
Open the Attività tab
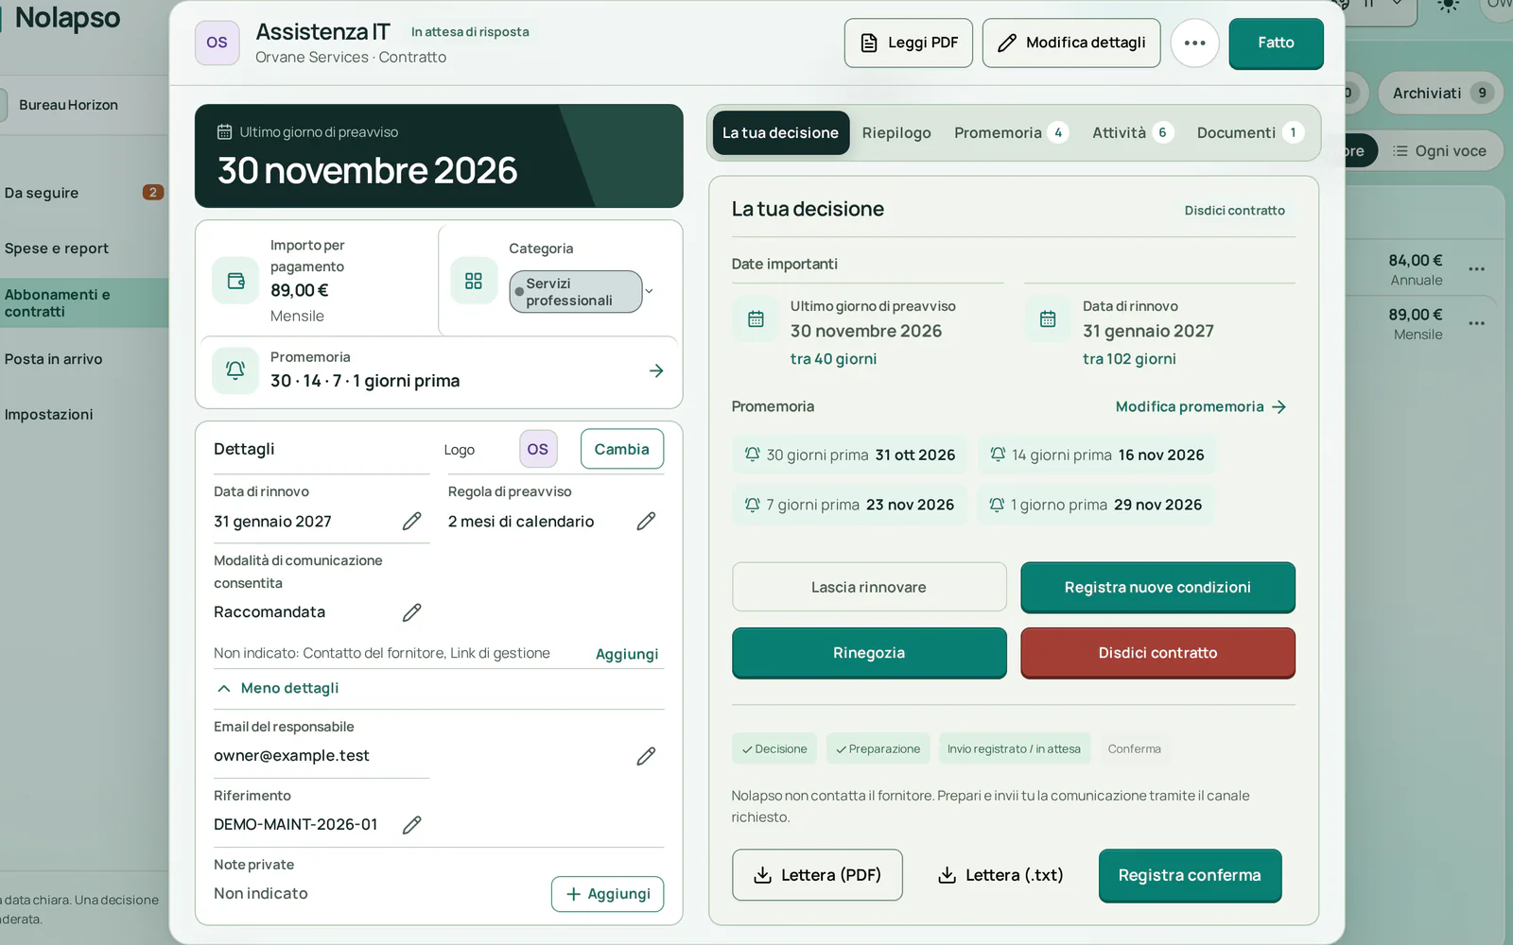[1133, 133]
